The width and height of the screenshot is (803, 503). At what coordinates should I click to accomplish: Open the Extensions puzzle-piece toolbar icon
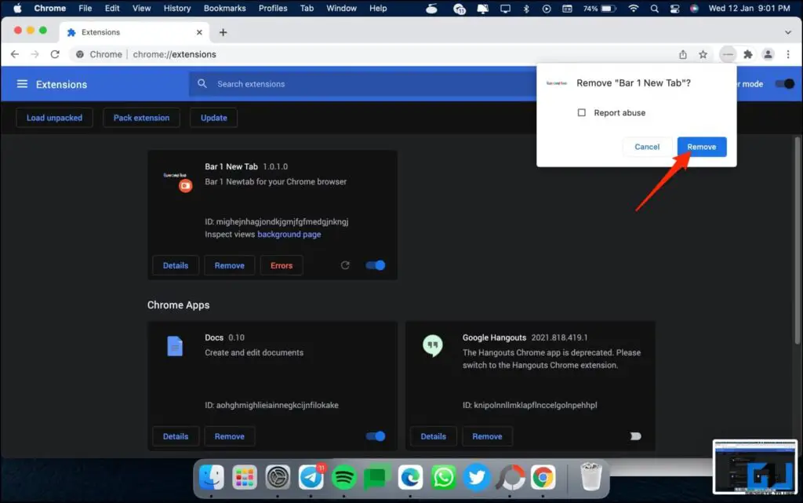pyautogui.click(x=748, y=54)
